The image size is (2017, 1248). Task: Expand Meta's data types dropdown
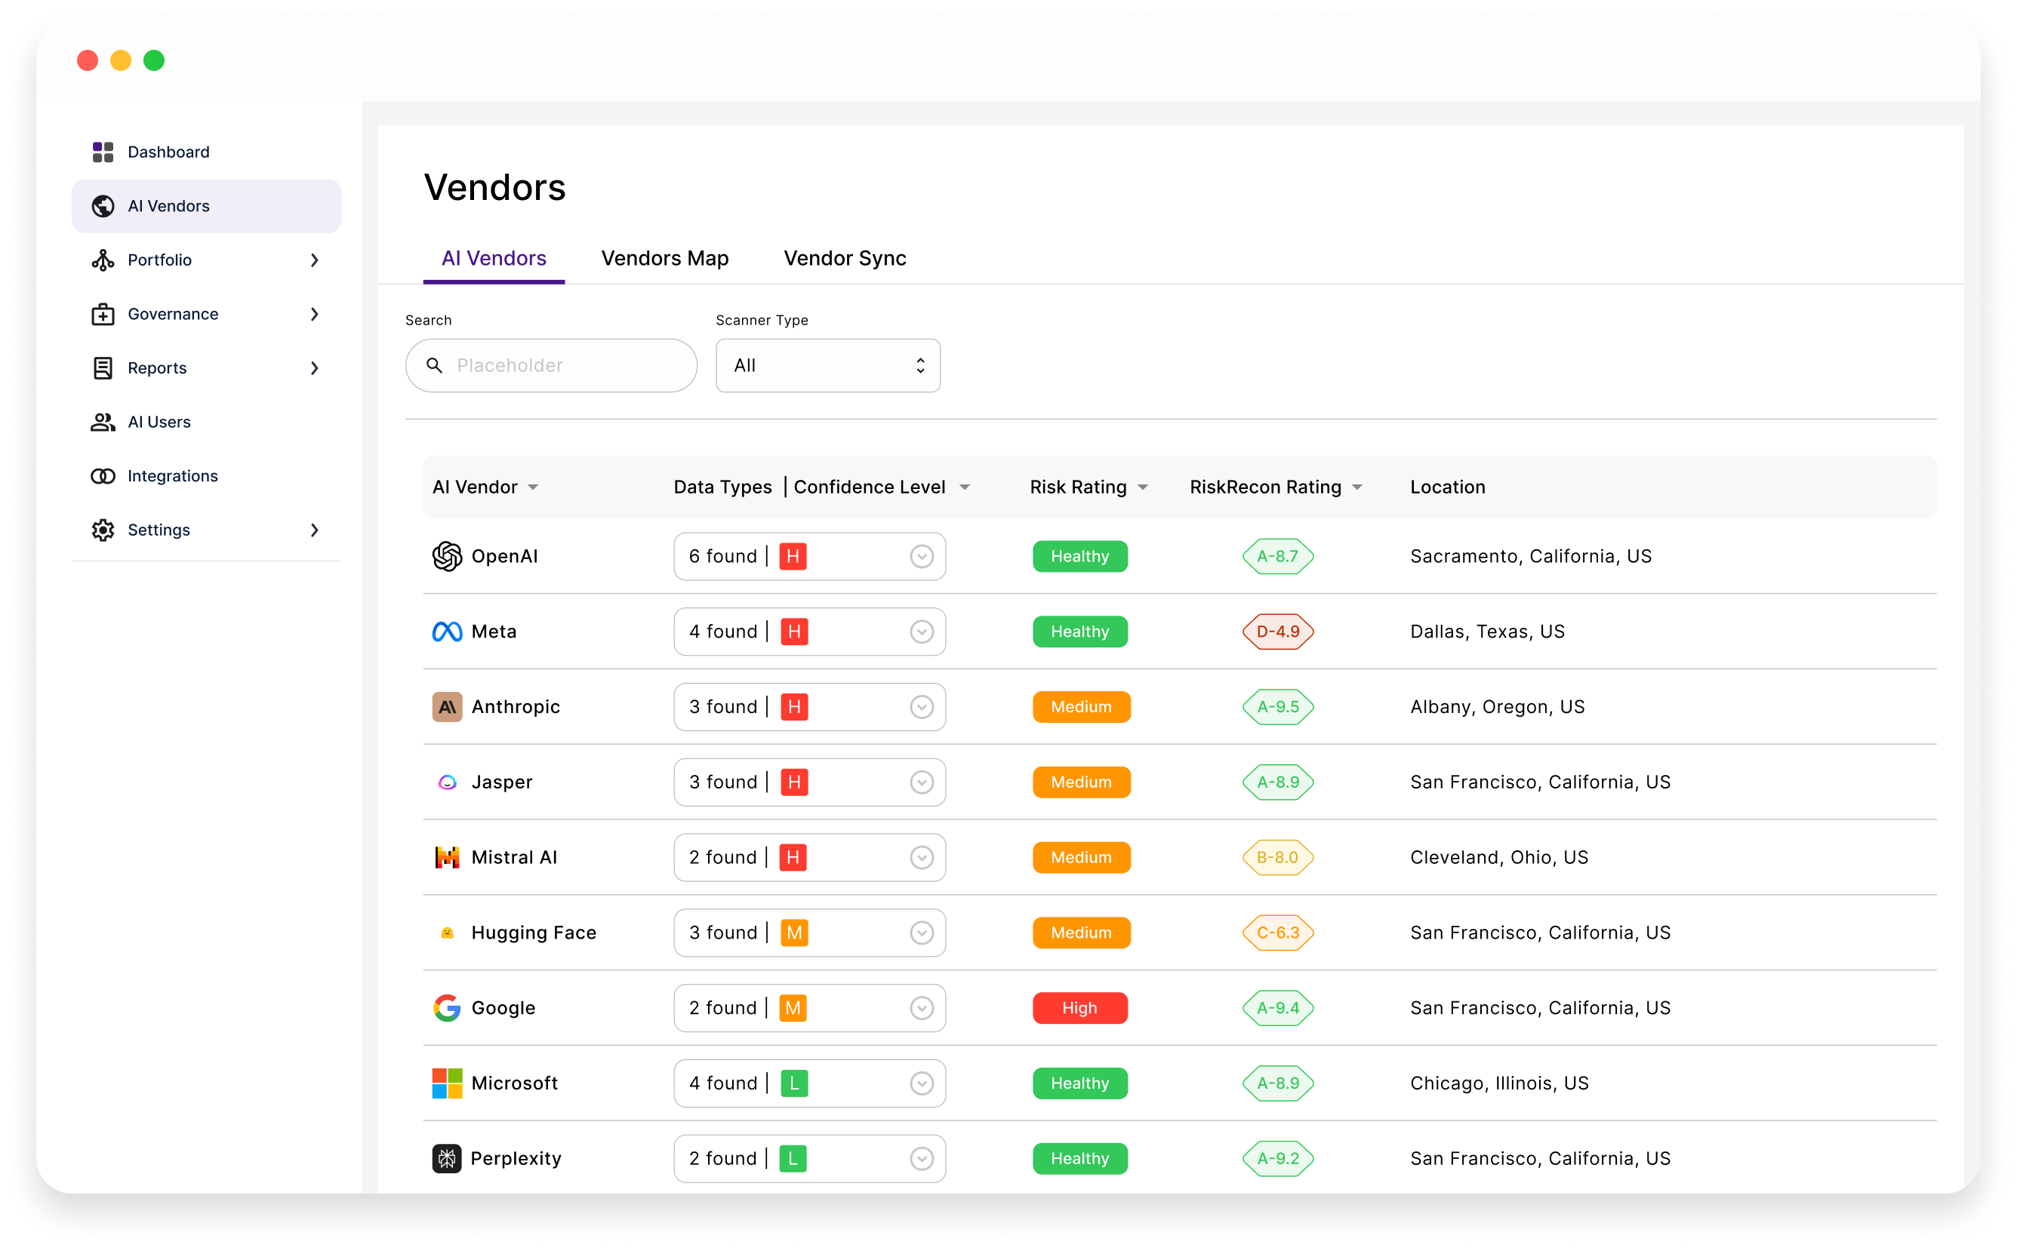pyautogui.click(x=922, y=632)
